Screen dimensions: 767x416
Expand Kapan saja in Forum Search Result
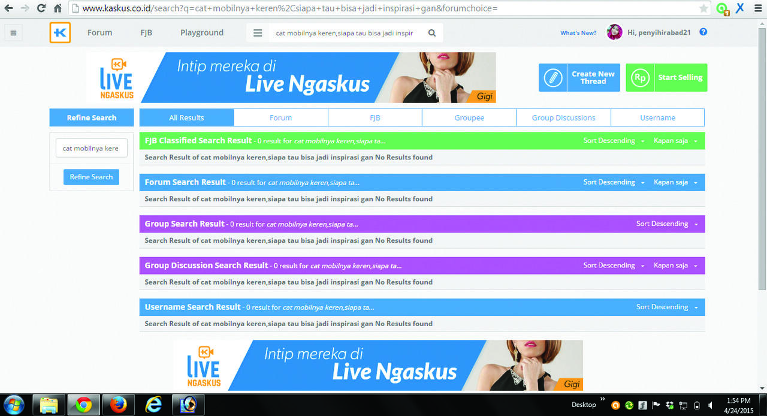(675, 182)
